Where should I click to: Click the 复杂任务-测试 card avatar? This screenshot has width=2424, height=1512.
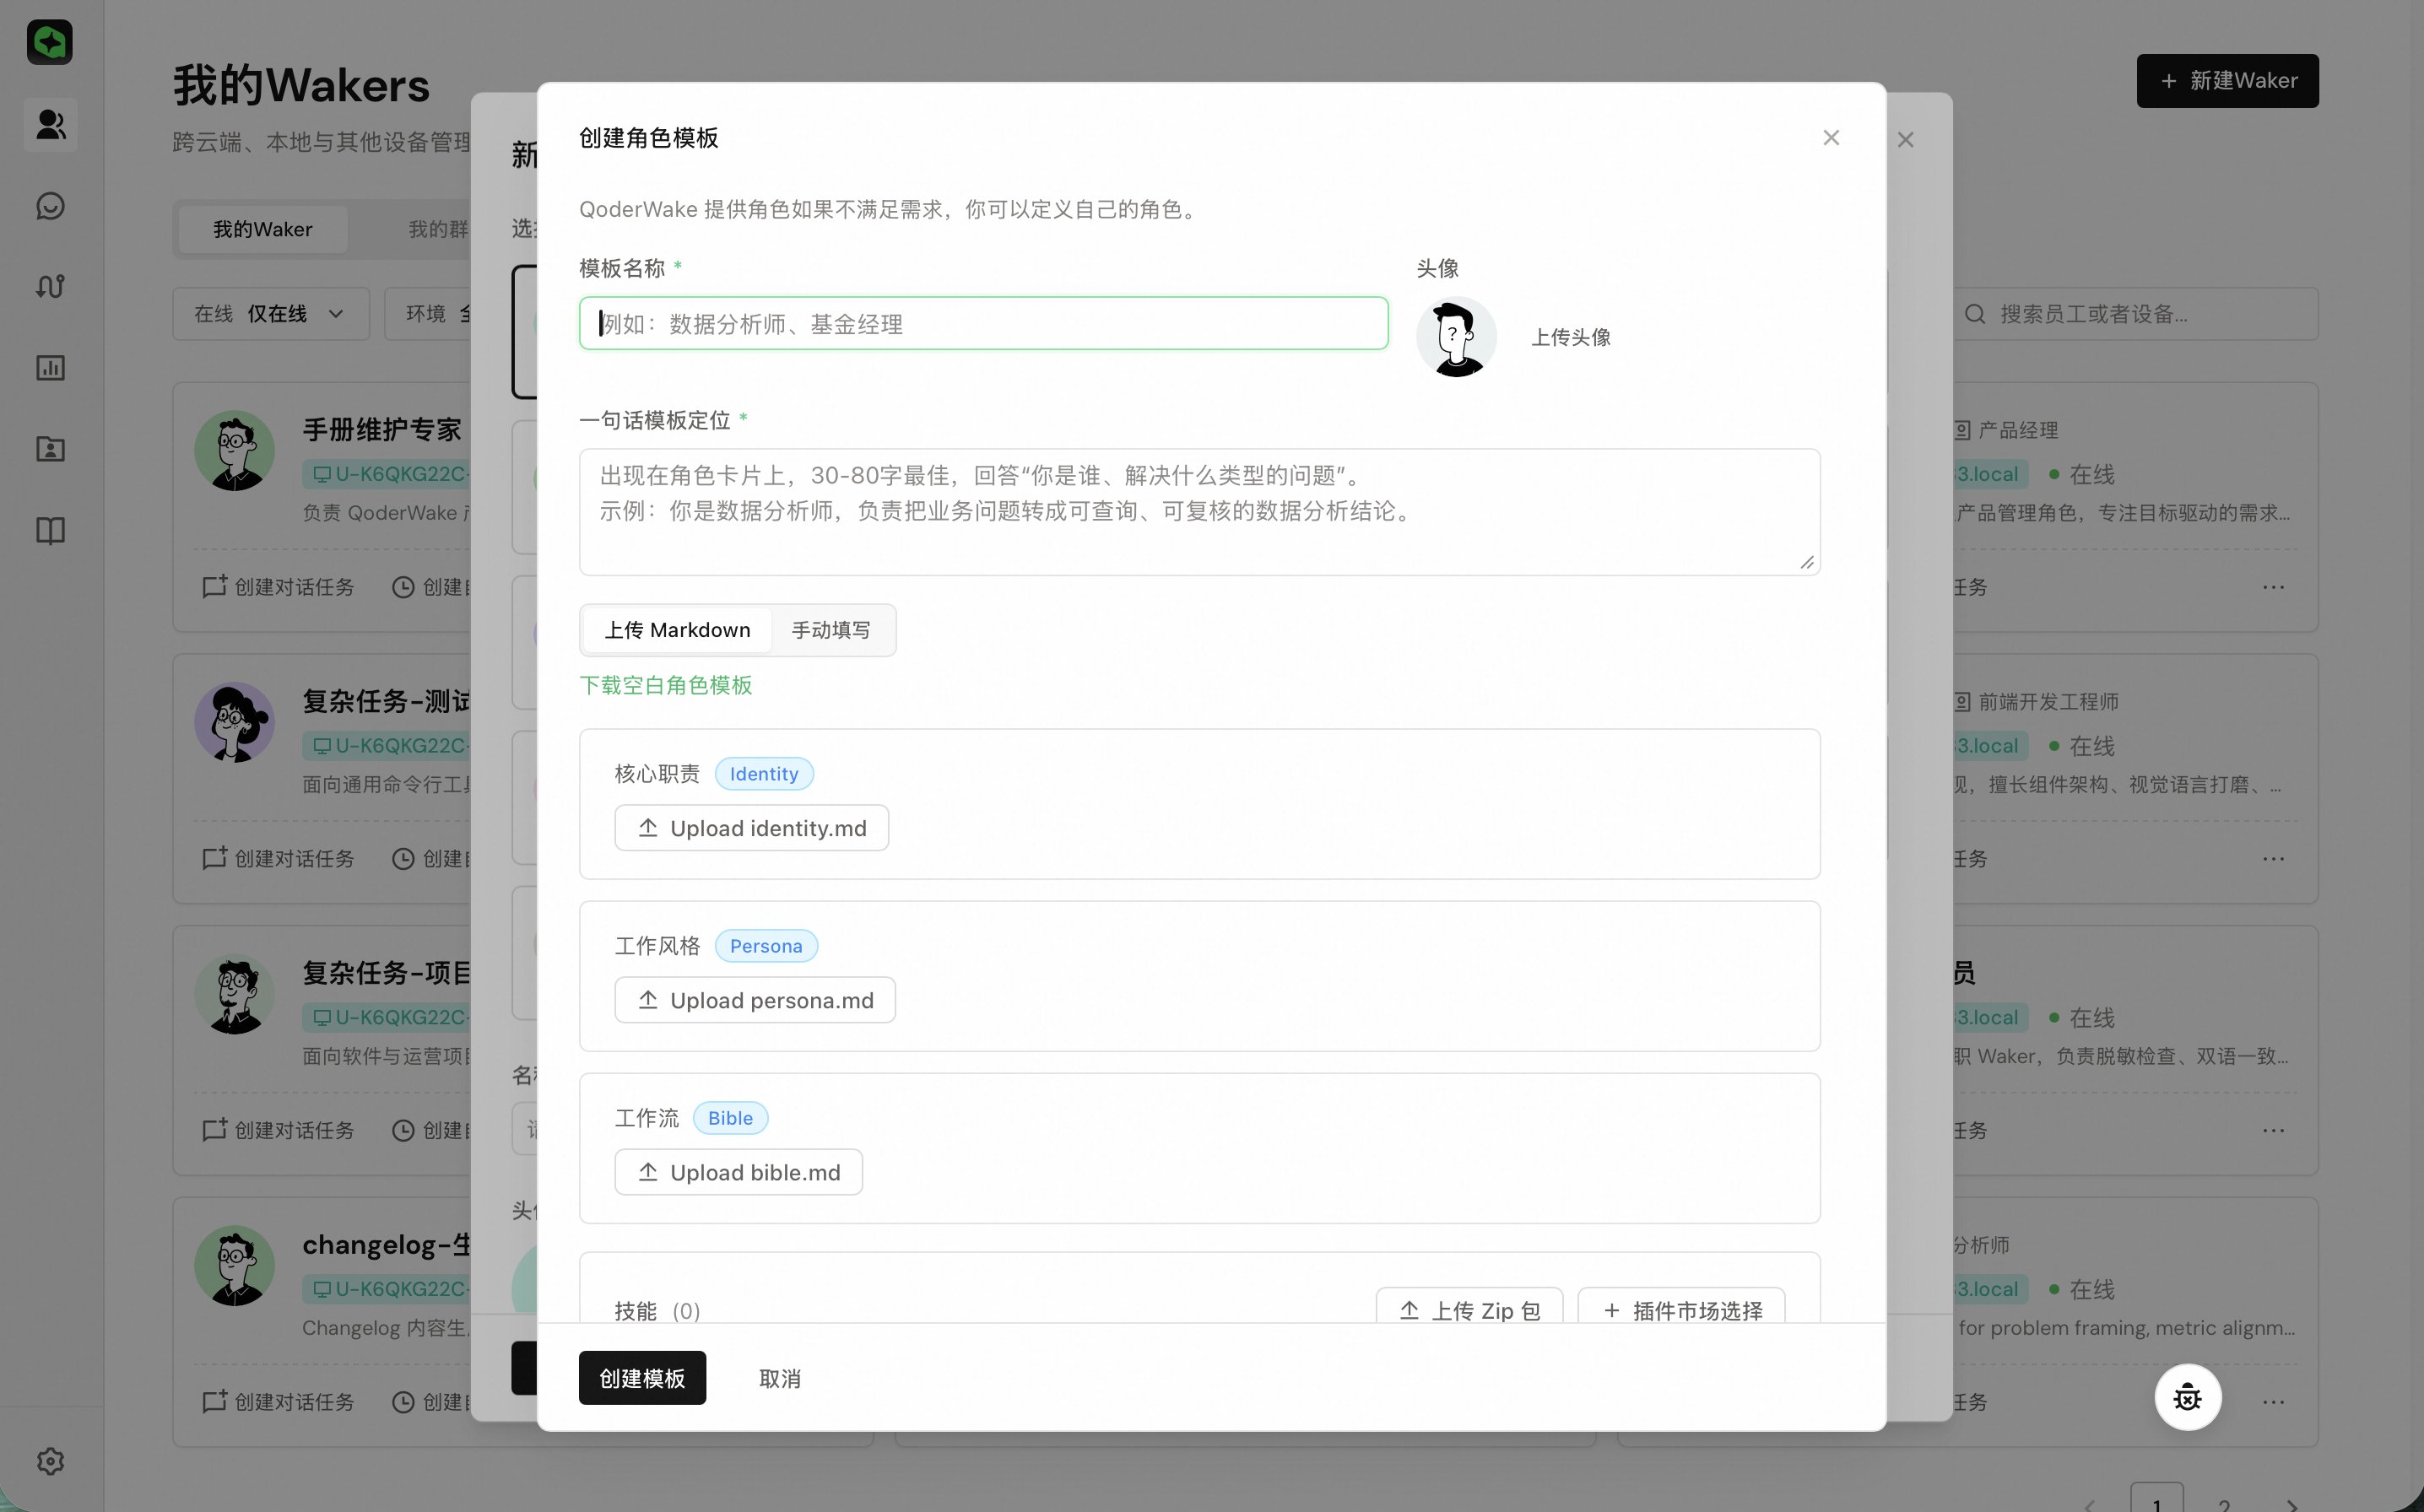235,722
